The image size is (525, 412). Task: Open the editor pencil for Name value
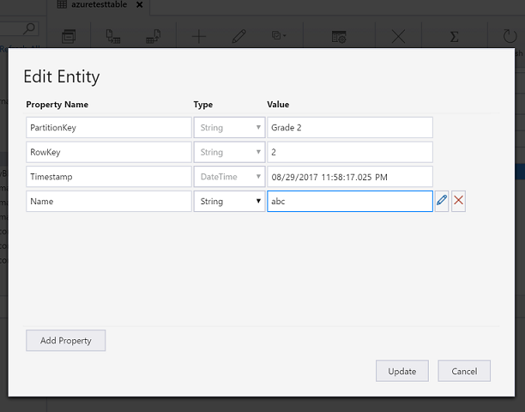[x=442, y=201]
